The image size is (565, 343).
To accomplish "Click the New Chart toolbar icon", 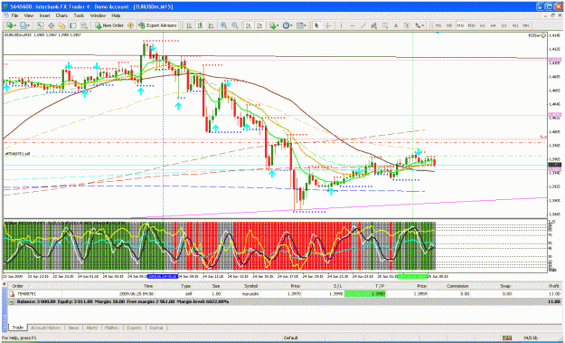I will point(9,25).
